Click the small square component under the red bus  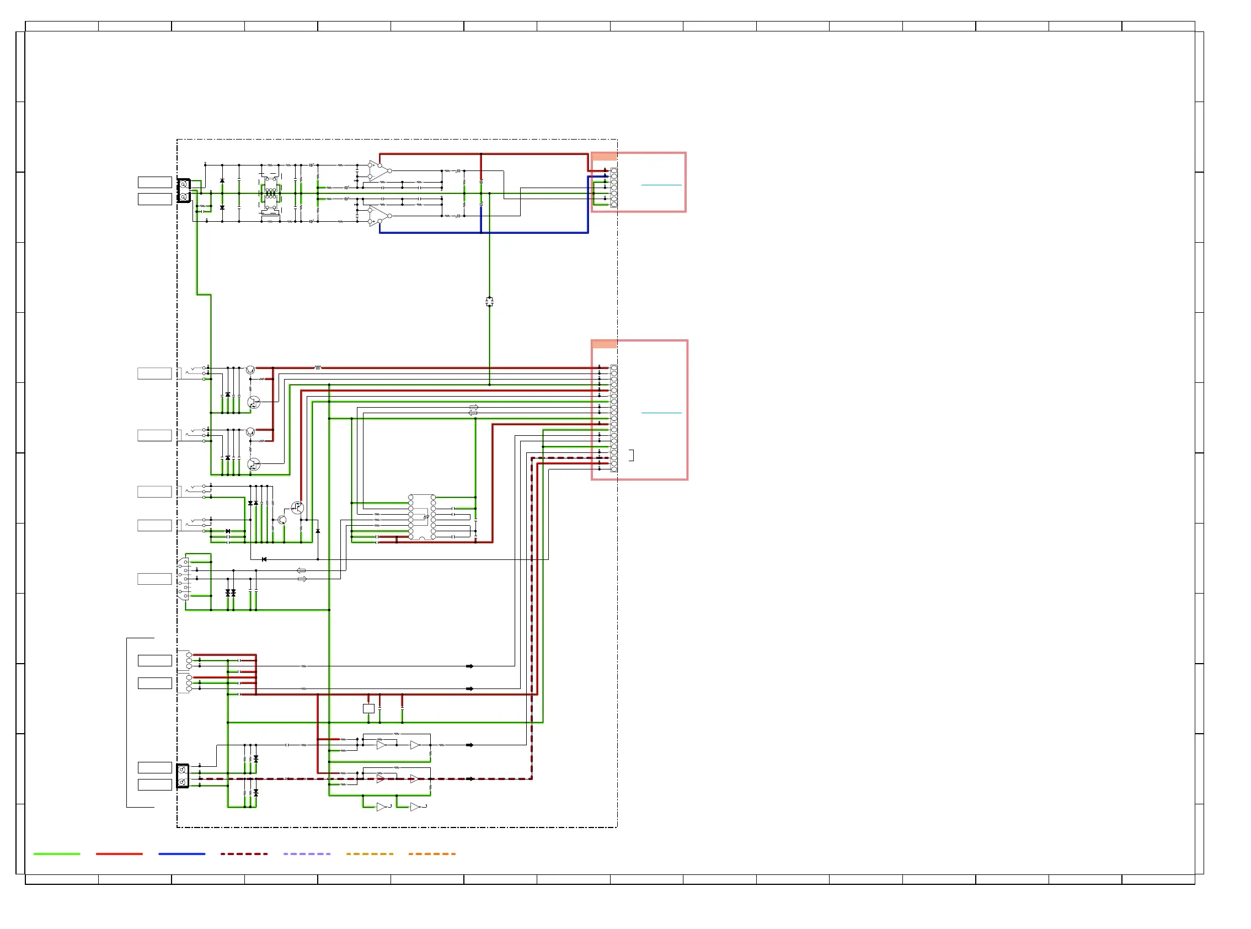[x=369, y=708]
